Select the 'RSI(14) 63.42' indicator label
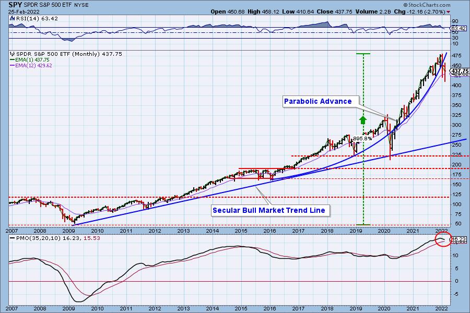The height and width of the screenshot is (313, 470). 37,19
